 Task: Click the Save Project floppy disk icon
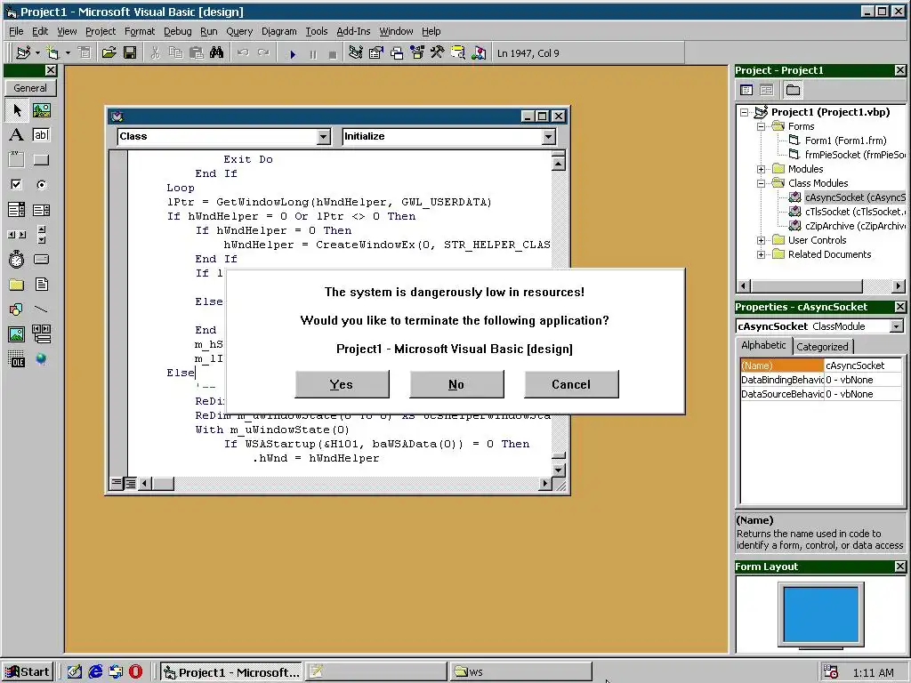point(130,52)
